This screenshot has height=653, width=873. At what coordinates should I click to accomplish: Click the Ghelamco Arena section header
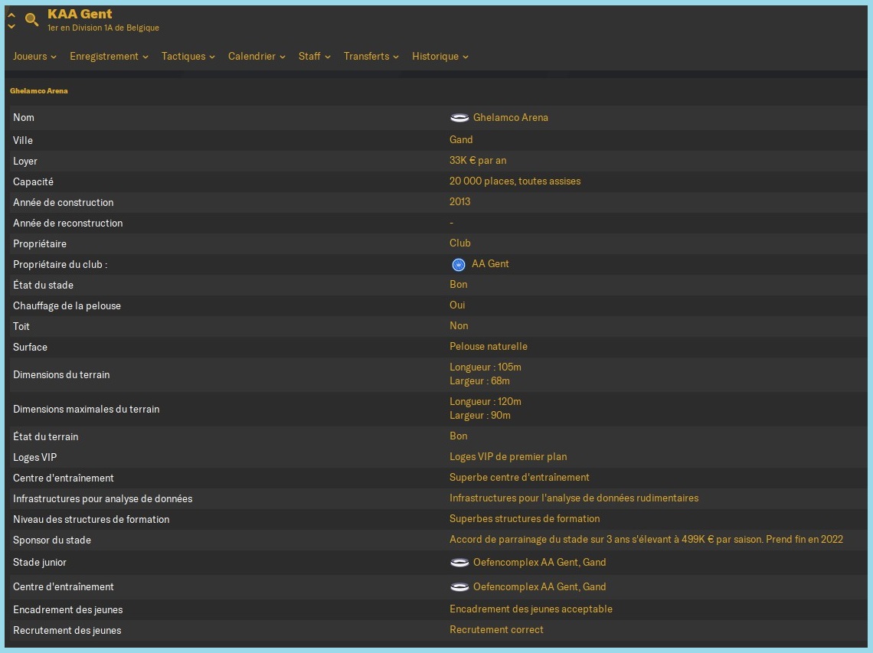pos(39,91)
